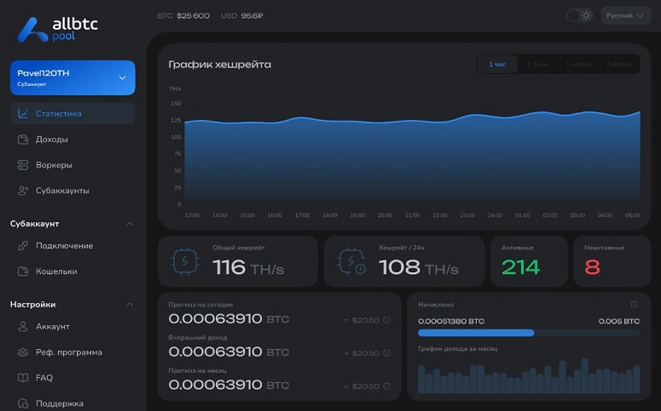
Task: Switch chart range to 1 час
Action: tap(497, 65)
